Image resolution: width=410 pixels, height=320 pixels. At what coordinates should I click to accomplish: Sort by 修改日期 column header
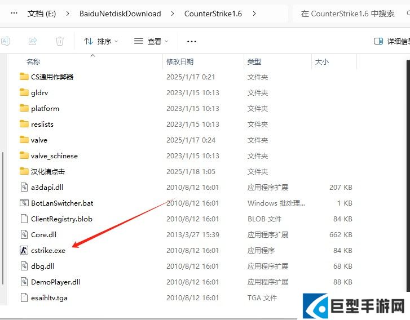pyautogui.click(x=180, y=61)
